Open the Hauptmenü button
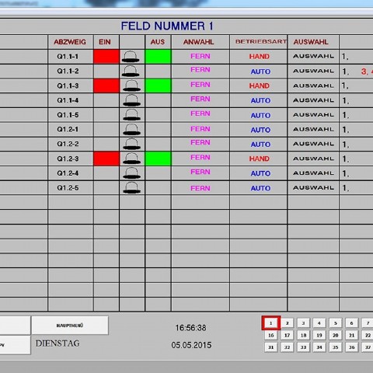Image resolution: width=373 pixels, height=373 pixels. pyautogui.click(x=70, y=325)
